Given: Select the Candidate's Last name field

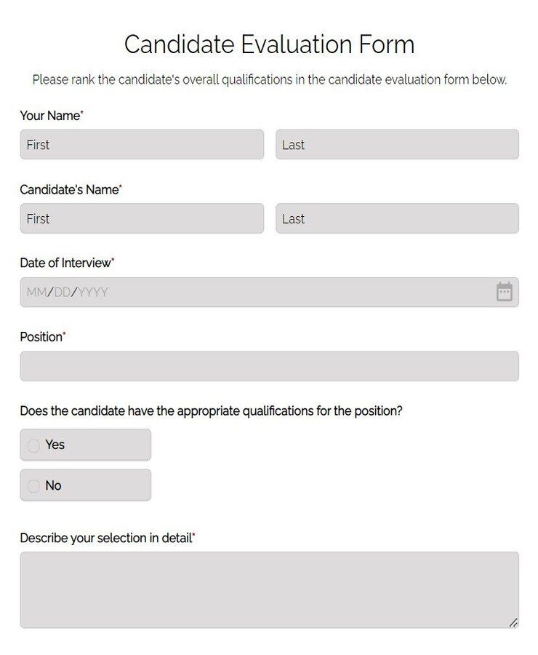Looking at the screenshot, I should point(397,218).
